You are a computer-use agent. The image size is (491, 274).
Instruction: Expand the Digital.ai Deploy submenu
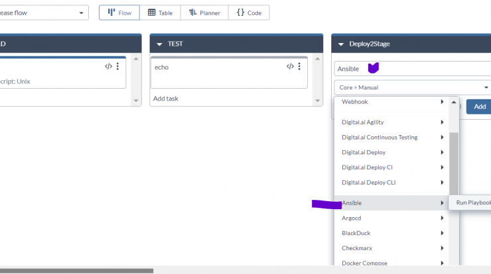[x=391, y=152]
